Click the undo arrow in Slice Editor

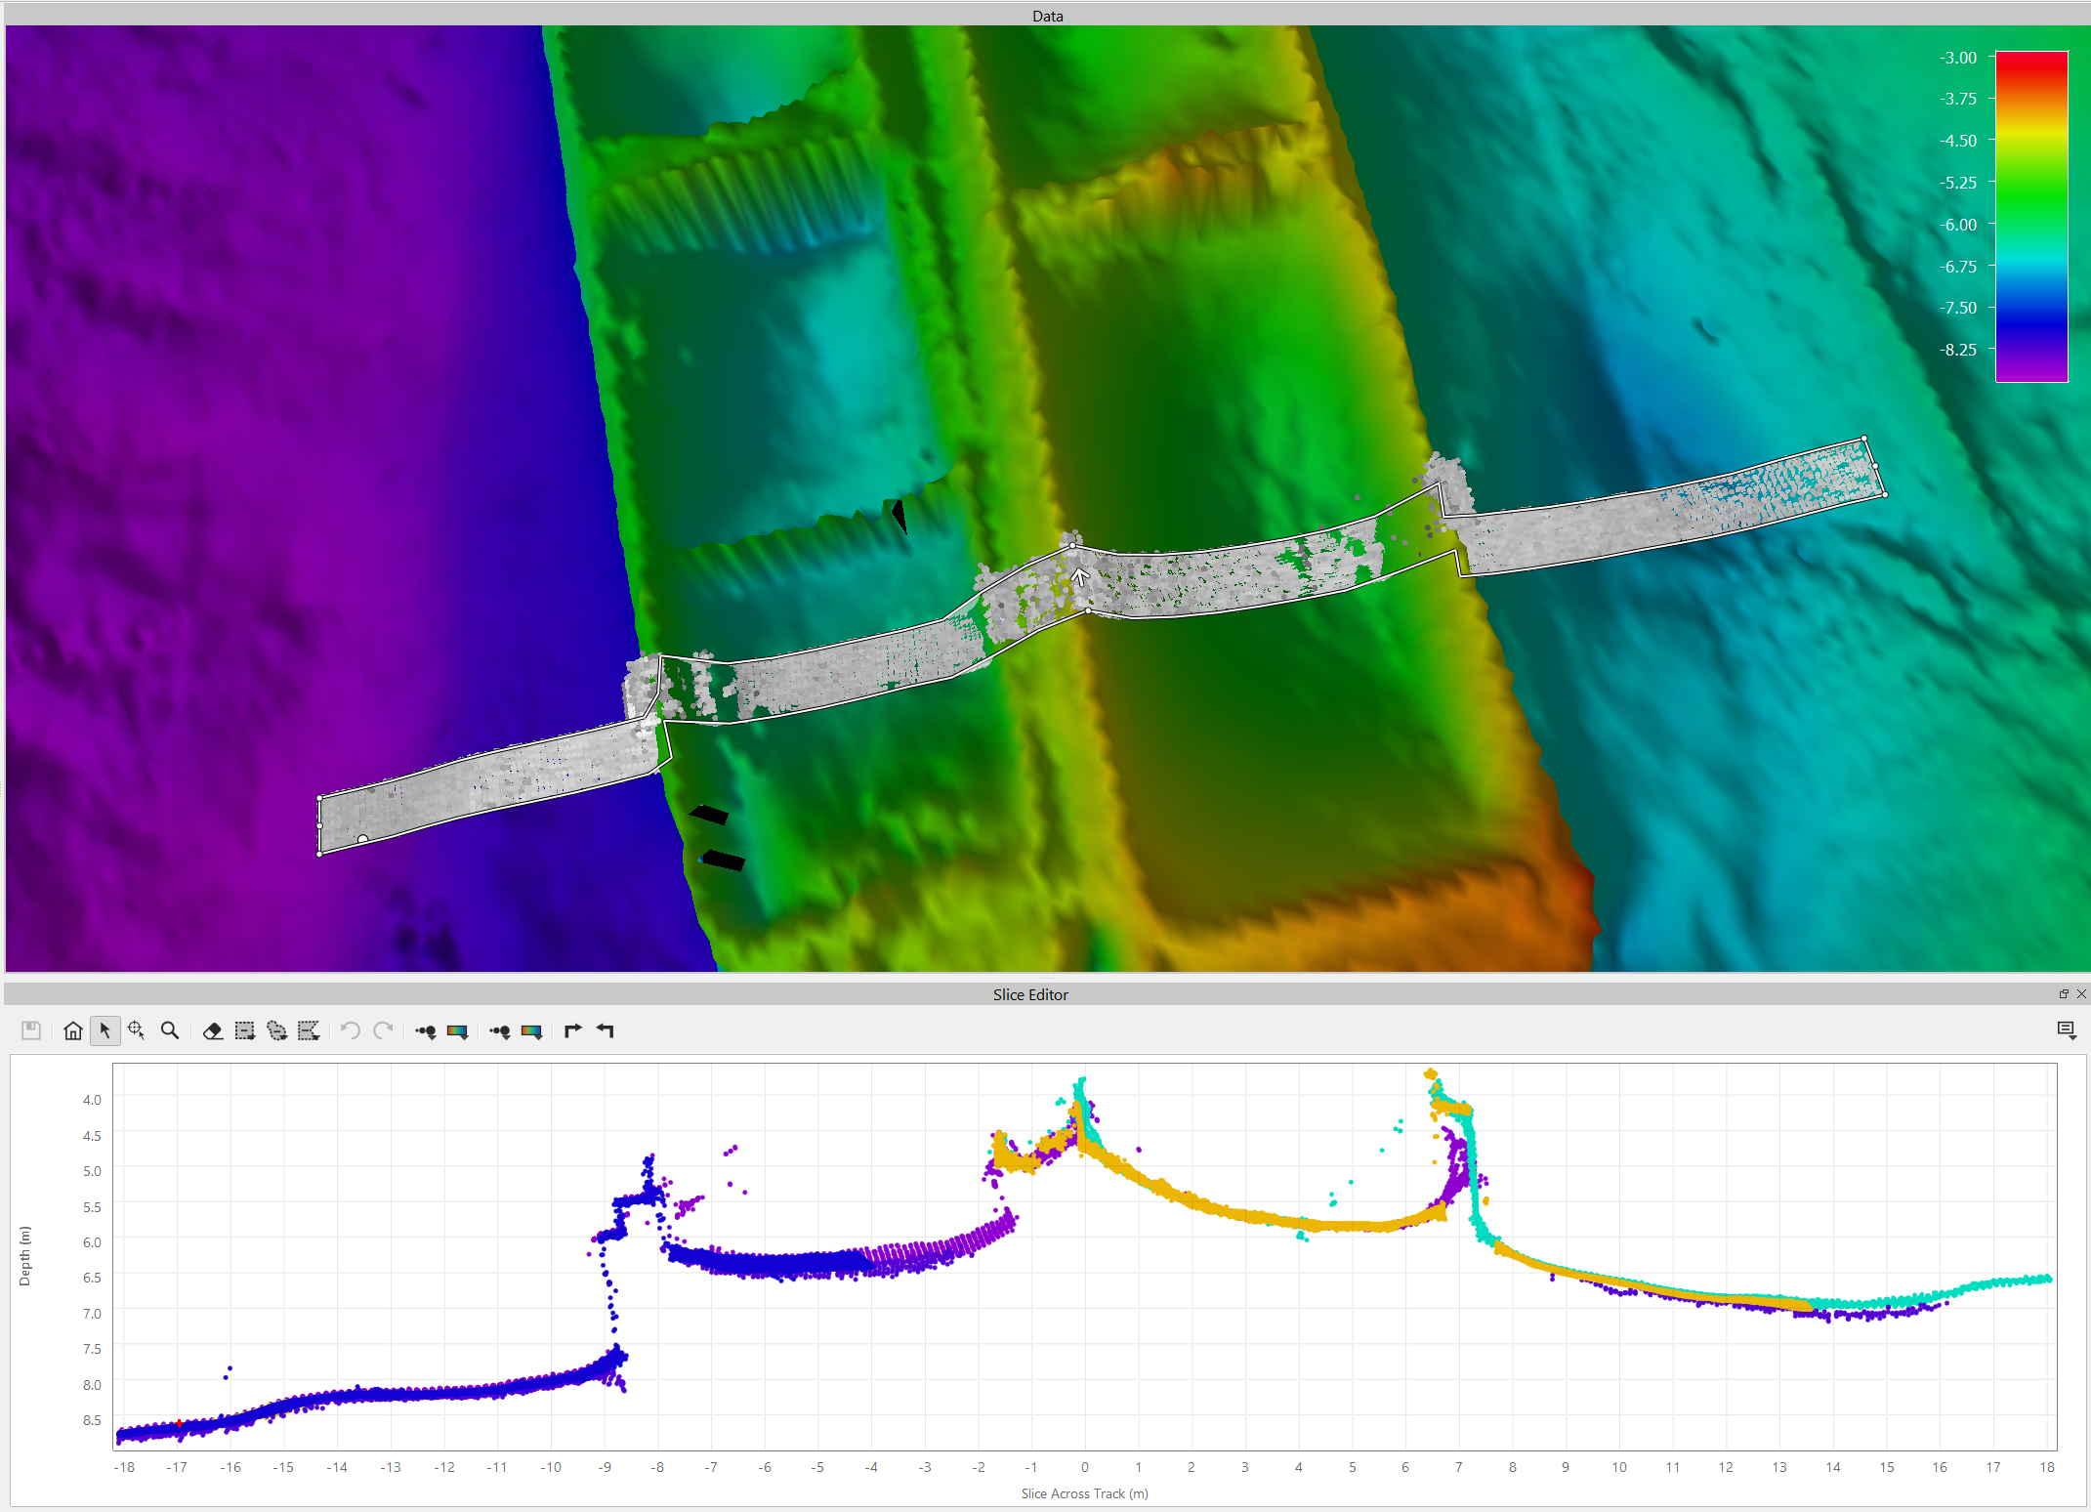coord(351,1030)
